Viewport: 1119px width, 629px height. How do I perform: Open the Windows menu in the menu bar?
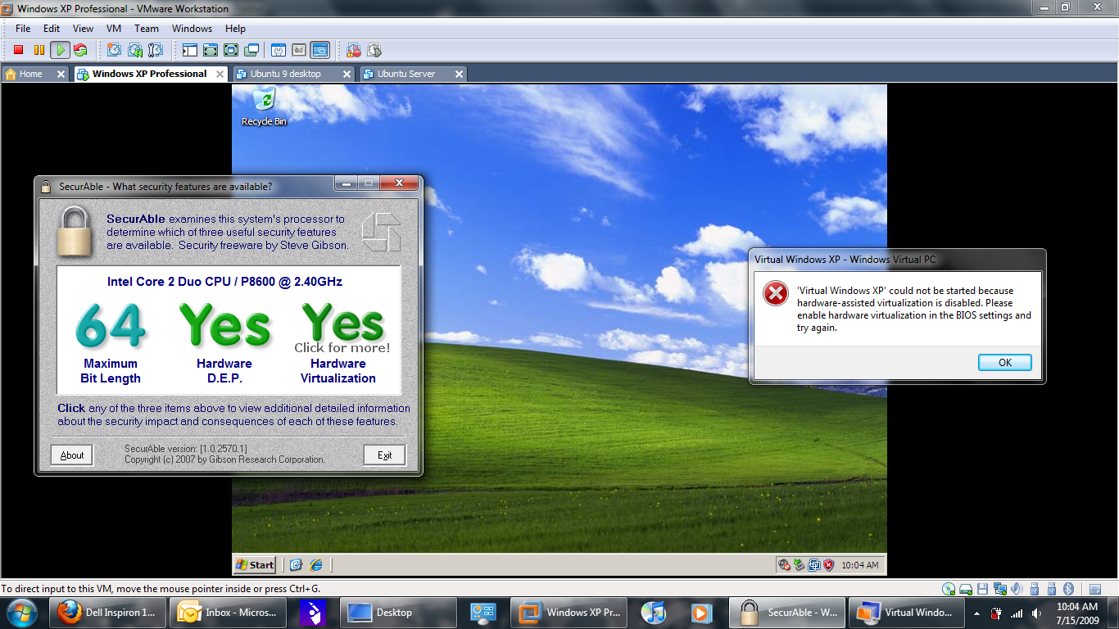(192, 29)
